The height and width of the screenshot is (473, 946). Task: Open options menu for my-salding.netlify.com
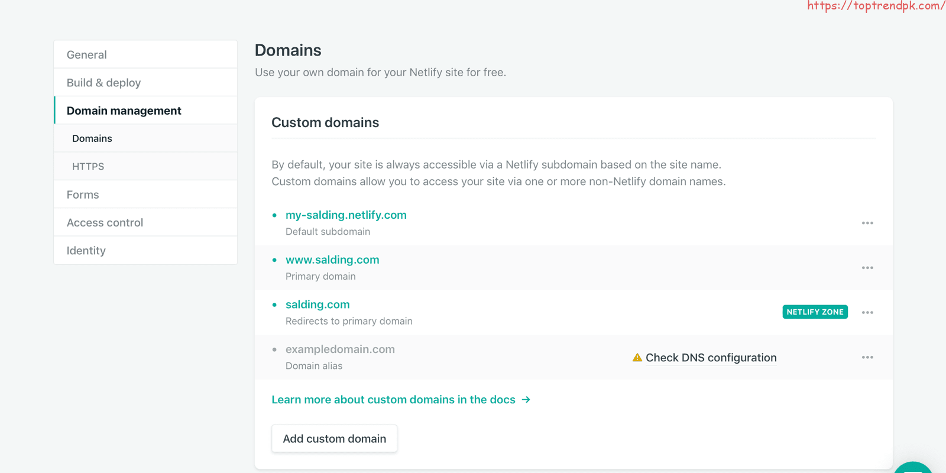pos(867,223)
